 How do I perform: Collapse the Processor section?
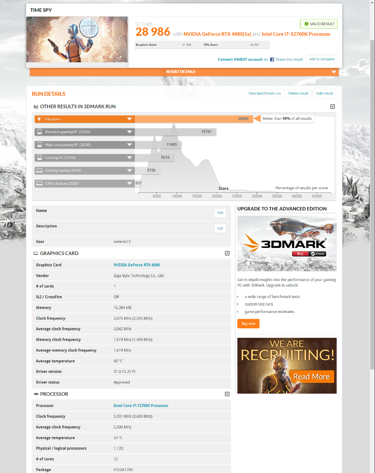pos(227,394)
